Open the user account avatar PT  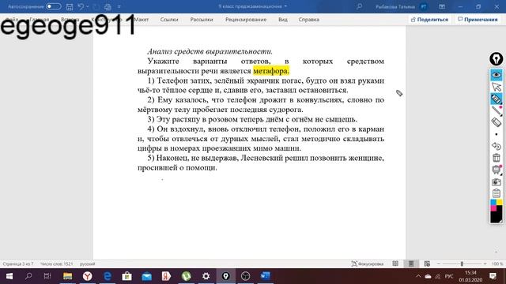point(424,6)
